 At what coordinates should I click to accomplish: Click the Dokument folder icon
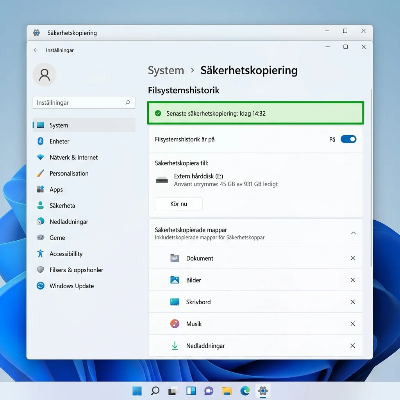(175, 258)
